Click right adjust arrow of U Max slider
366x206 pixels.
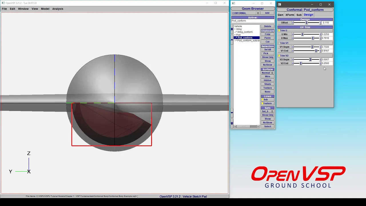(321, 38)
